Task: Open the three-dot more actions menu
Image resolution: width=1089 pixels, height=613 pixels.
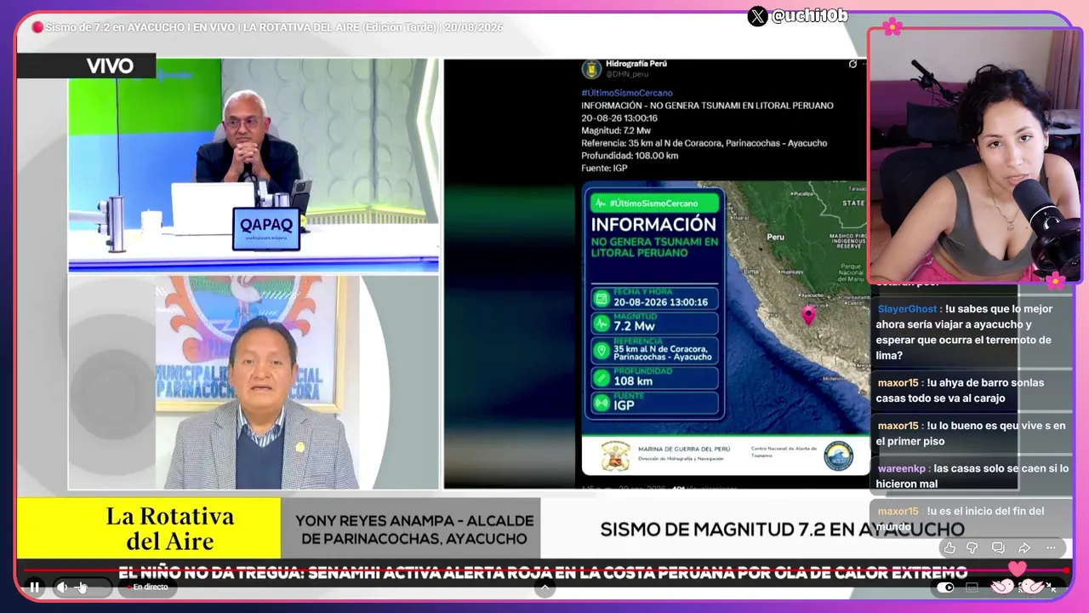Action: click(x=1052, y=547)
